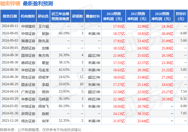Select institution 德邦证券

28,63
